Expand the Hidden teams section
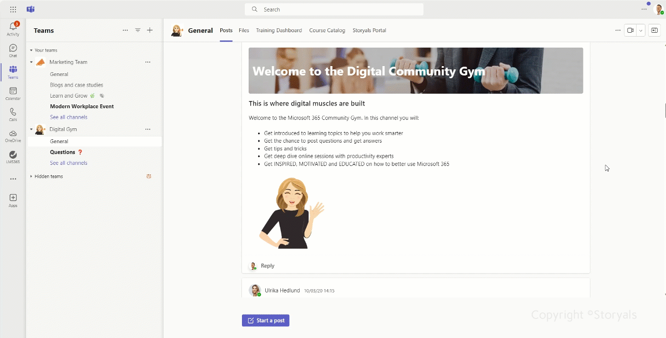 31,176
